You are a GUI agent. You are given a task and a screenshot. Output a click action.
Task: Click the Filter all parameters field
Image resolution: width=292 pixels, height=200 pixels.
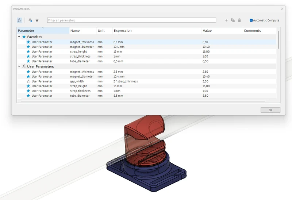click(x=132, y=20)
